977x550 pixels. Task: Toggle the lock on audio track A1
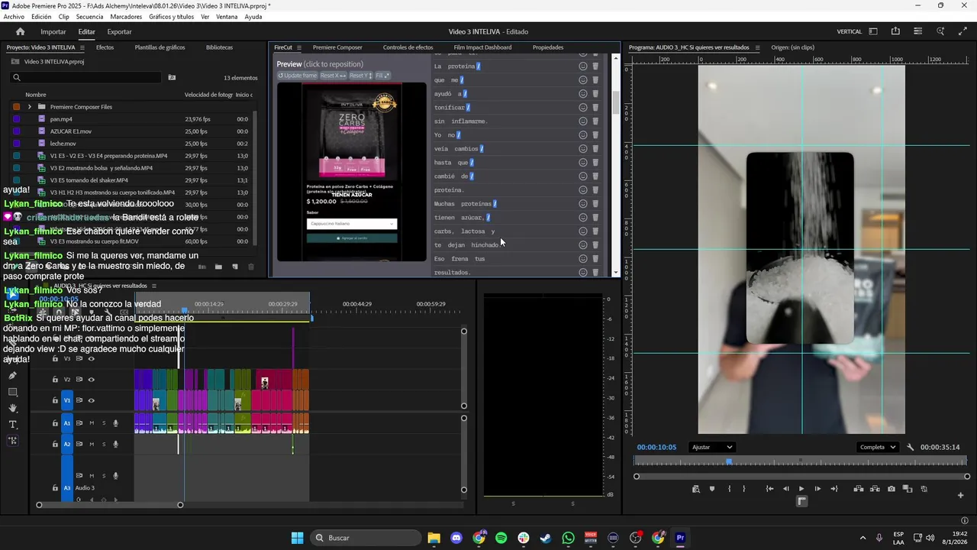point(55,423)
